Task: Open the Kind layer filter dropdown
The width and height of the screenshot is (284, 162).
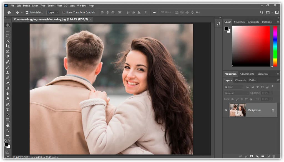Action: (234, 87)
